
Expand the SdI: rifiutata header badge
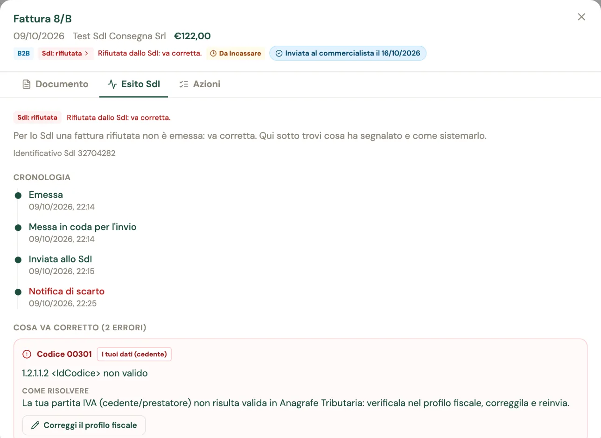tap(66, 53)
